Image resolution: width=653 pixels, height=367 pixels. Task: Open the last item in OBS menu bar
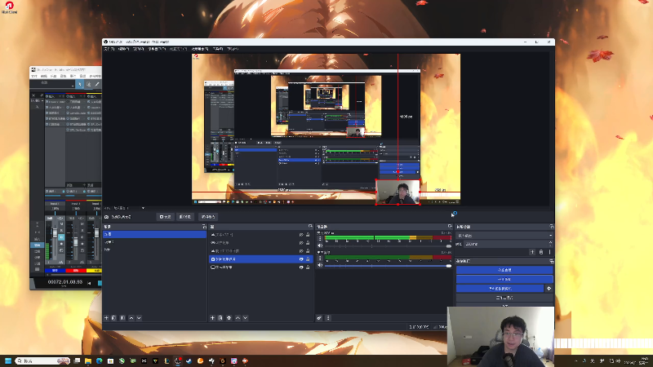tap(233, 49)
